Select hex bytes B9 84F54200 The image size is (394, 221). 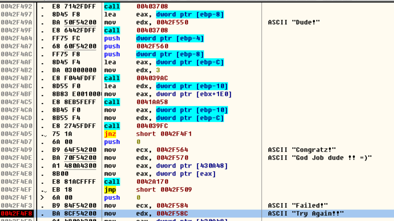pos(74,205)
